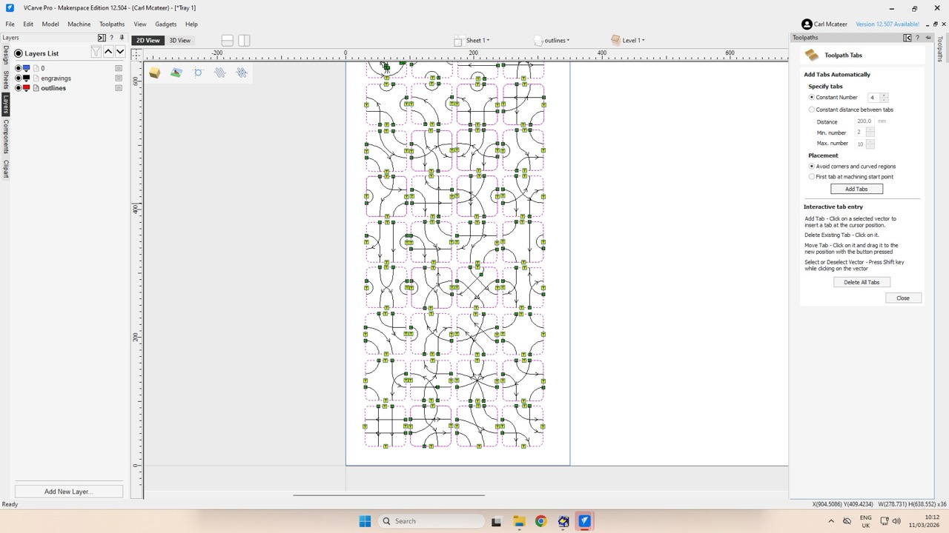Open the Gadgets menu
Screen dimensions: 949x533
[x=166, y=24]
